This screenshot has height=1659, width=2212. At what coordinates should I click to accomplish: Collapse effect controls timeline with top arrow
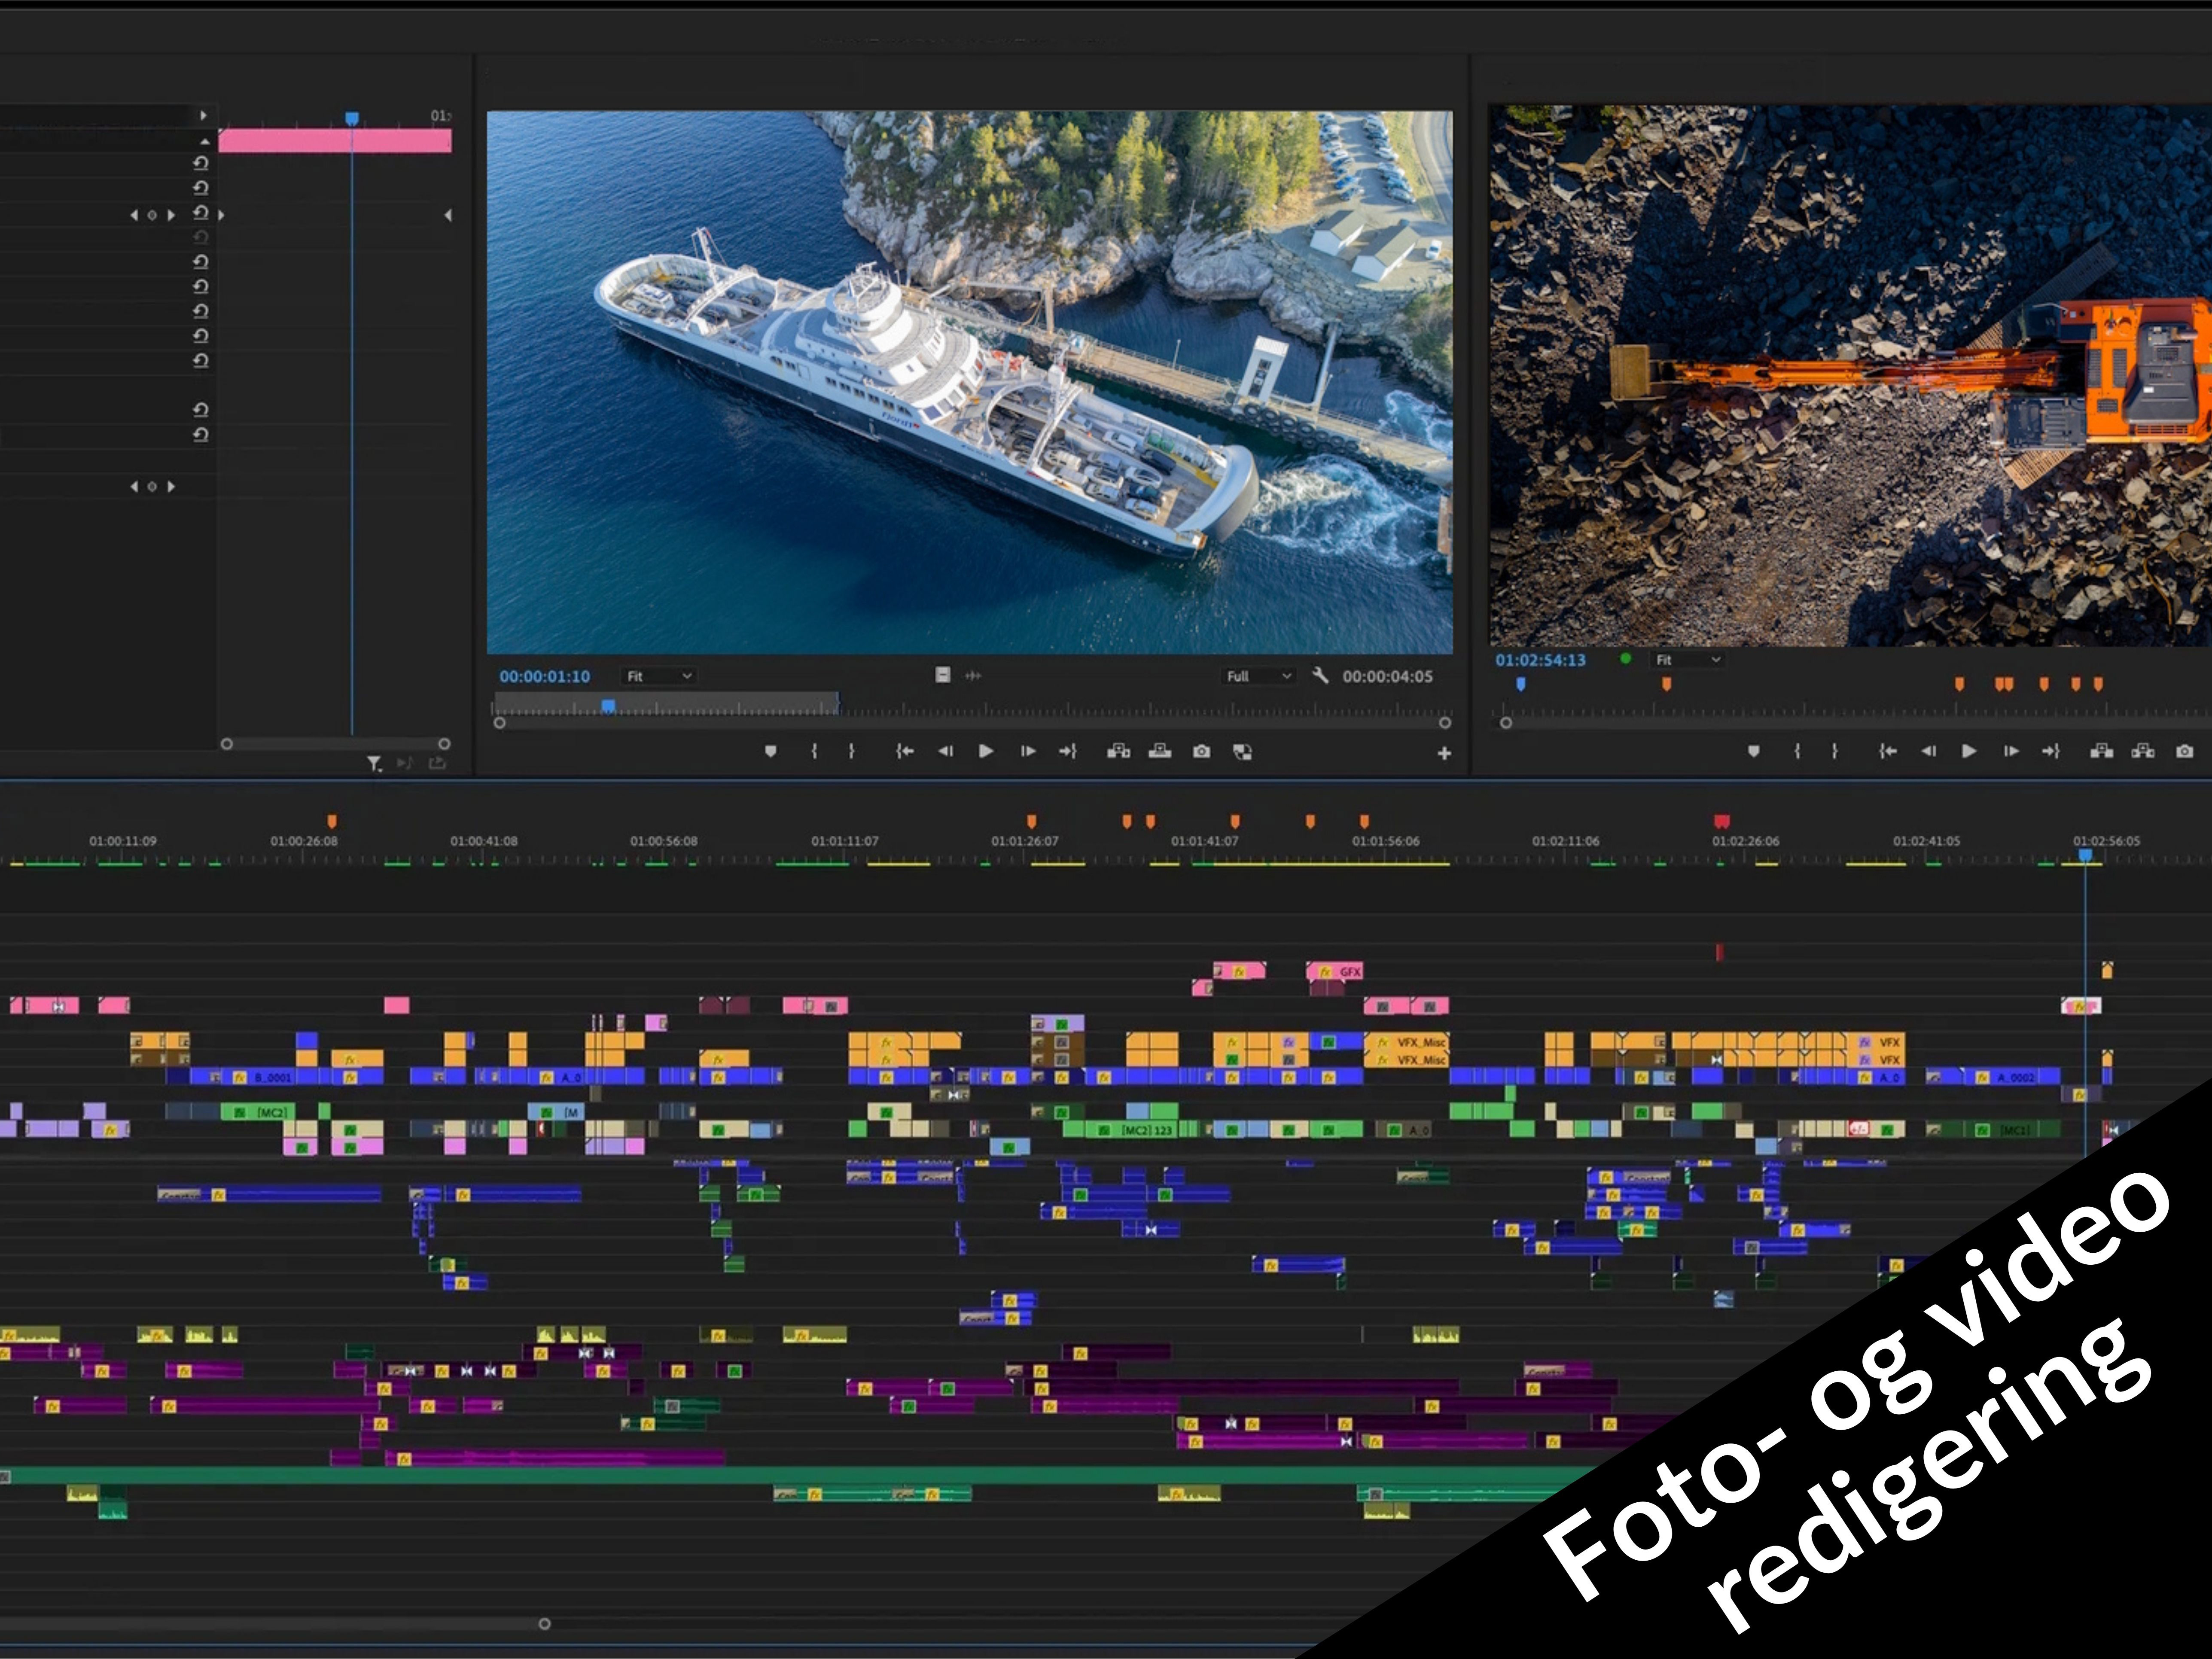click(203, 116)
